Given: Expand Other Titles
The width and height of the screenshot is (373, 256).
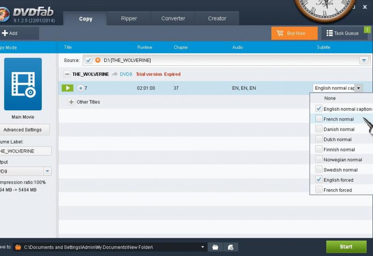Looking at the screenshot, I should point(71,102).
